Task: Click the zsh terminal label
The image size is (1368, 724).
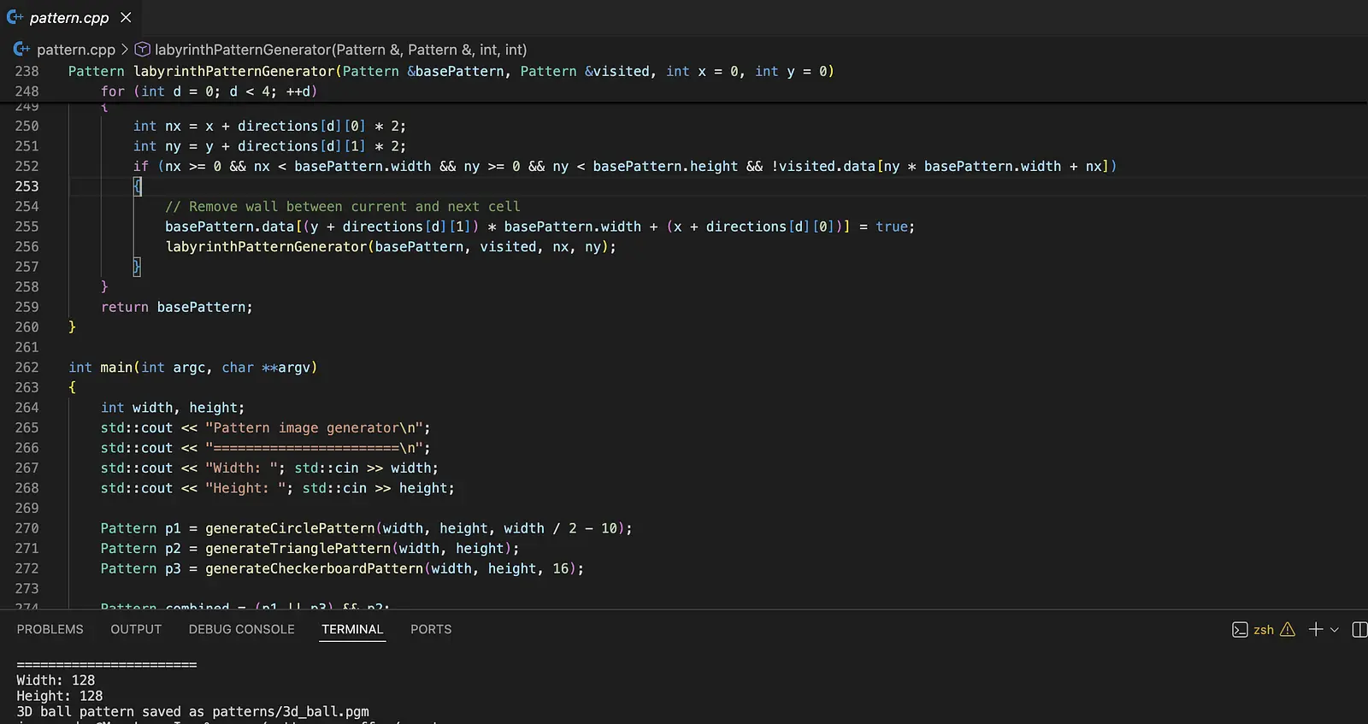Action: pos(1264,630)
